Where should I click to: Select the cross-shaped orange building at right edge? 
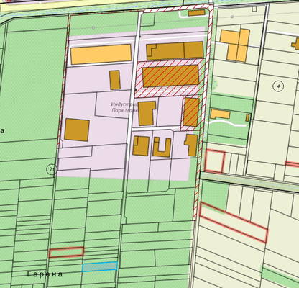coord(295,44)
